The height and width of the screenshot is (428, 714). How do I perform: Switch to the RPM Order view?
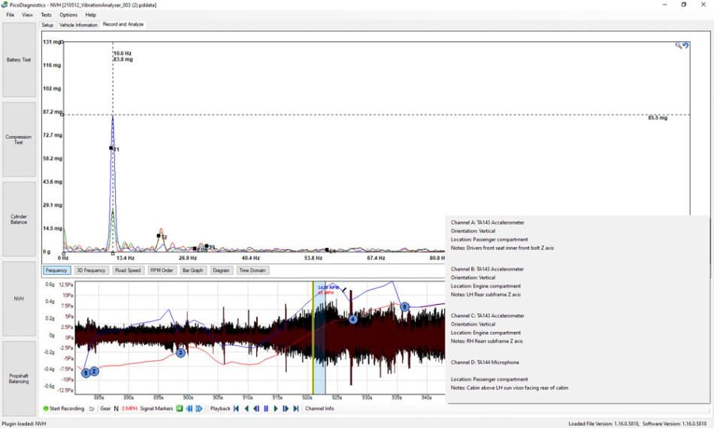pyautogui.click(x=162, y=270)
